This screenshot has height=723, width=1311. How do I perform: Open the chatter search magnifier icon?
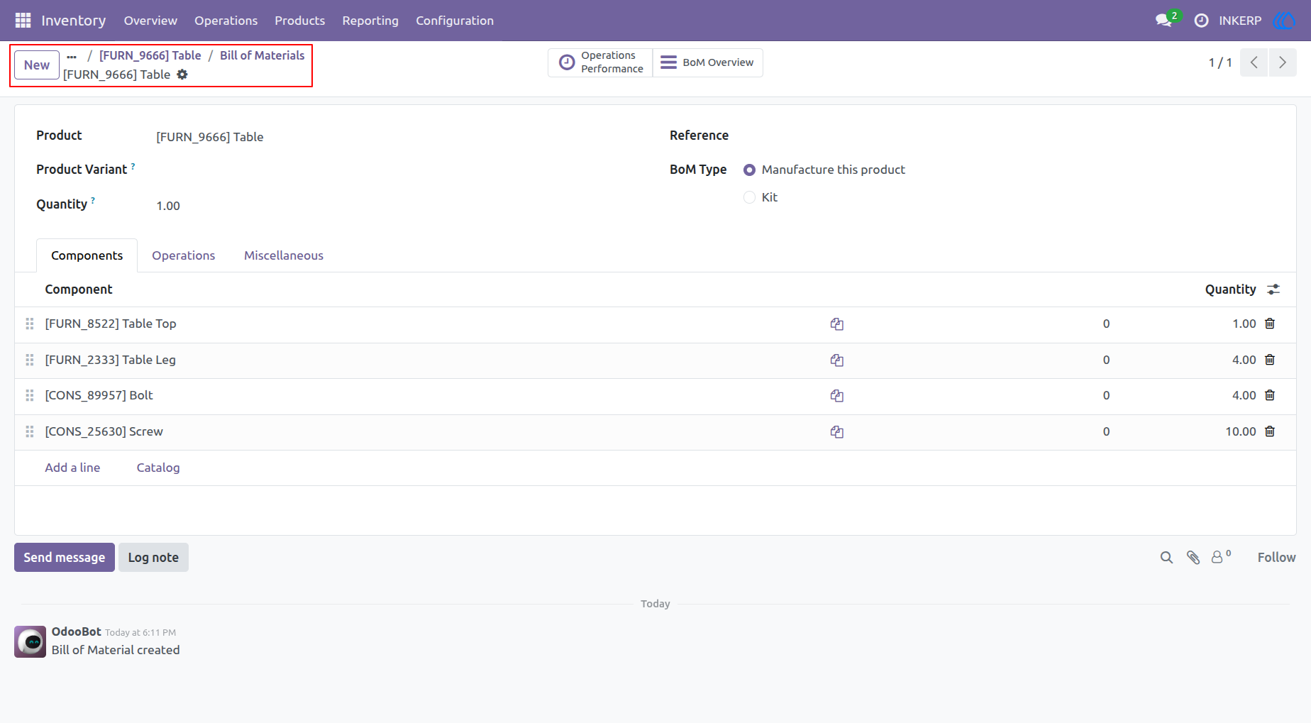tap(1166, 558)
